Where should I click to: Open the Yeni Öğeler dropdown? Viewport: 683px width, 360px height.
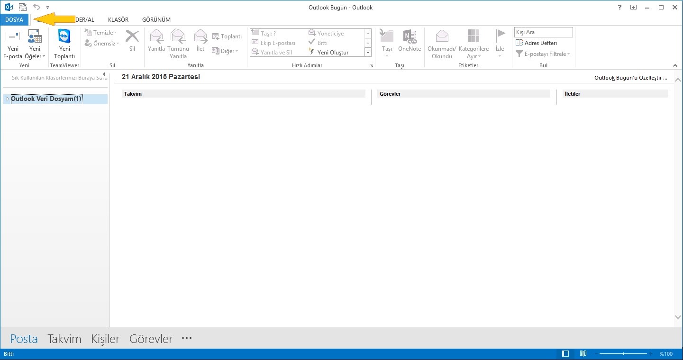click(x=35, y=44)
